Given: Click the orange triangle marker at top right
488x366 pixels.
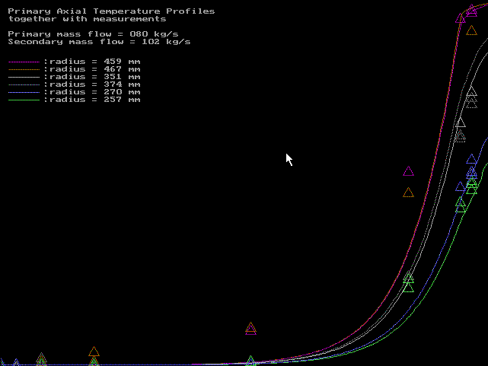Looking at the screenshot, I should pyautogui.click(x=472, y=30).
